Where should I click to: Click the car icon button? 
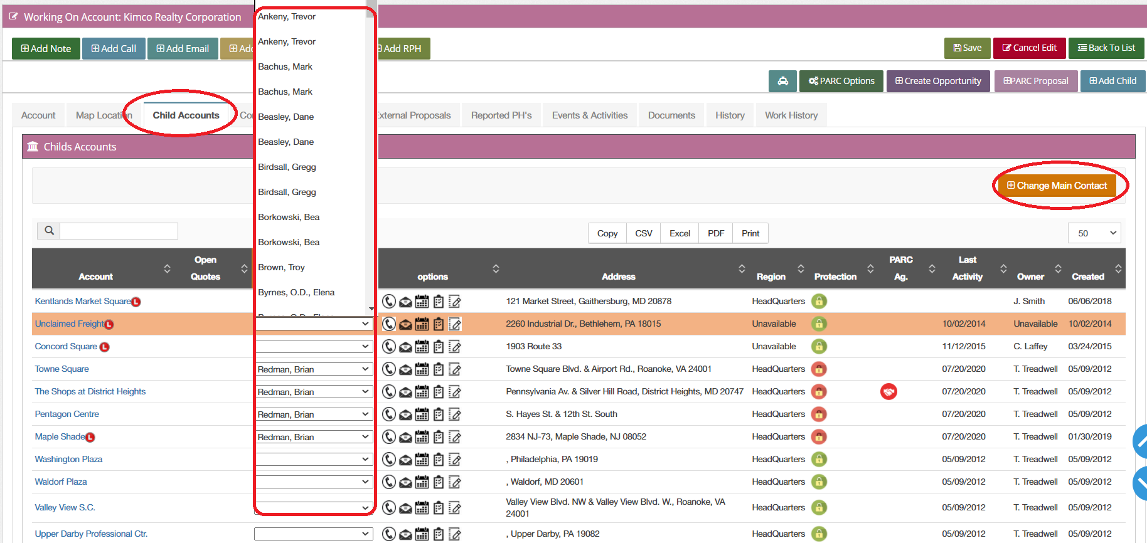click(782, 81)
